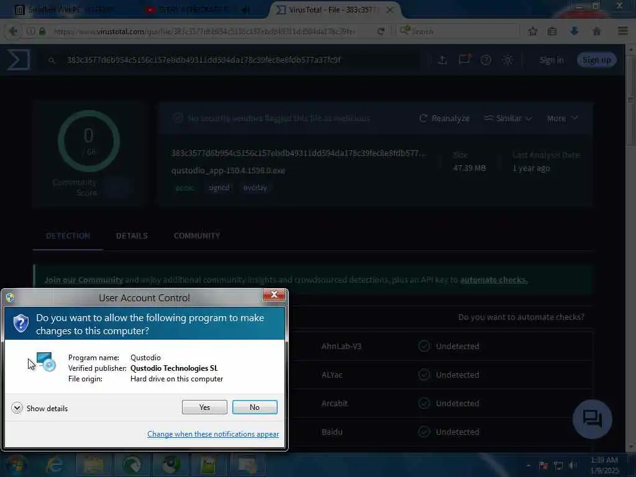
Task: Click the Undetected check icon for Baidu
Action: (x=424, y=432)
